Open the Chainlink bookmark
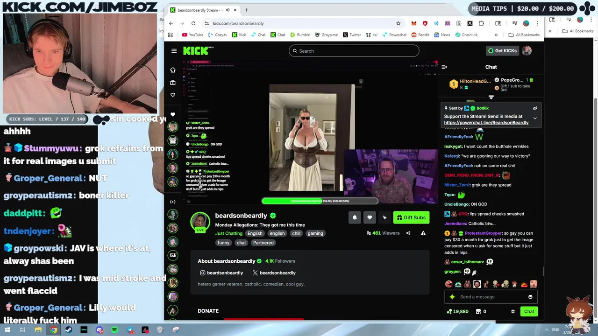This screenshot has width=598, height=336. coord(466,35)
